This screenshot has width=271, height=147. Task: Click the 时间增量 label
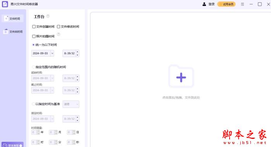(37, 128)
